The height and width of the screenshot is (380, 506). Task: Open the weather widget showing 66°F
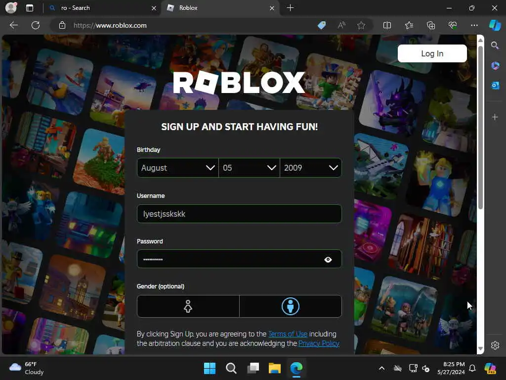(27, 368)
